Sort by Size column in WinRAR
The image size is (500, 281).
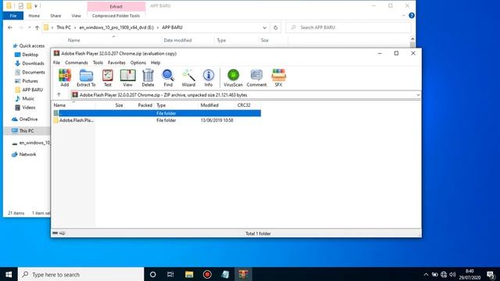click(119, 105)
